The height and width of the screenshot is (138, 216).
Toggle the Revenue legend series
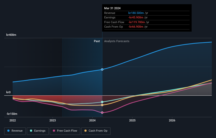pyautogui.click(x=15, y=131)
